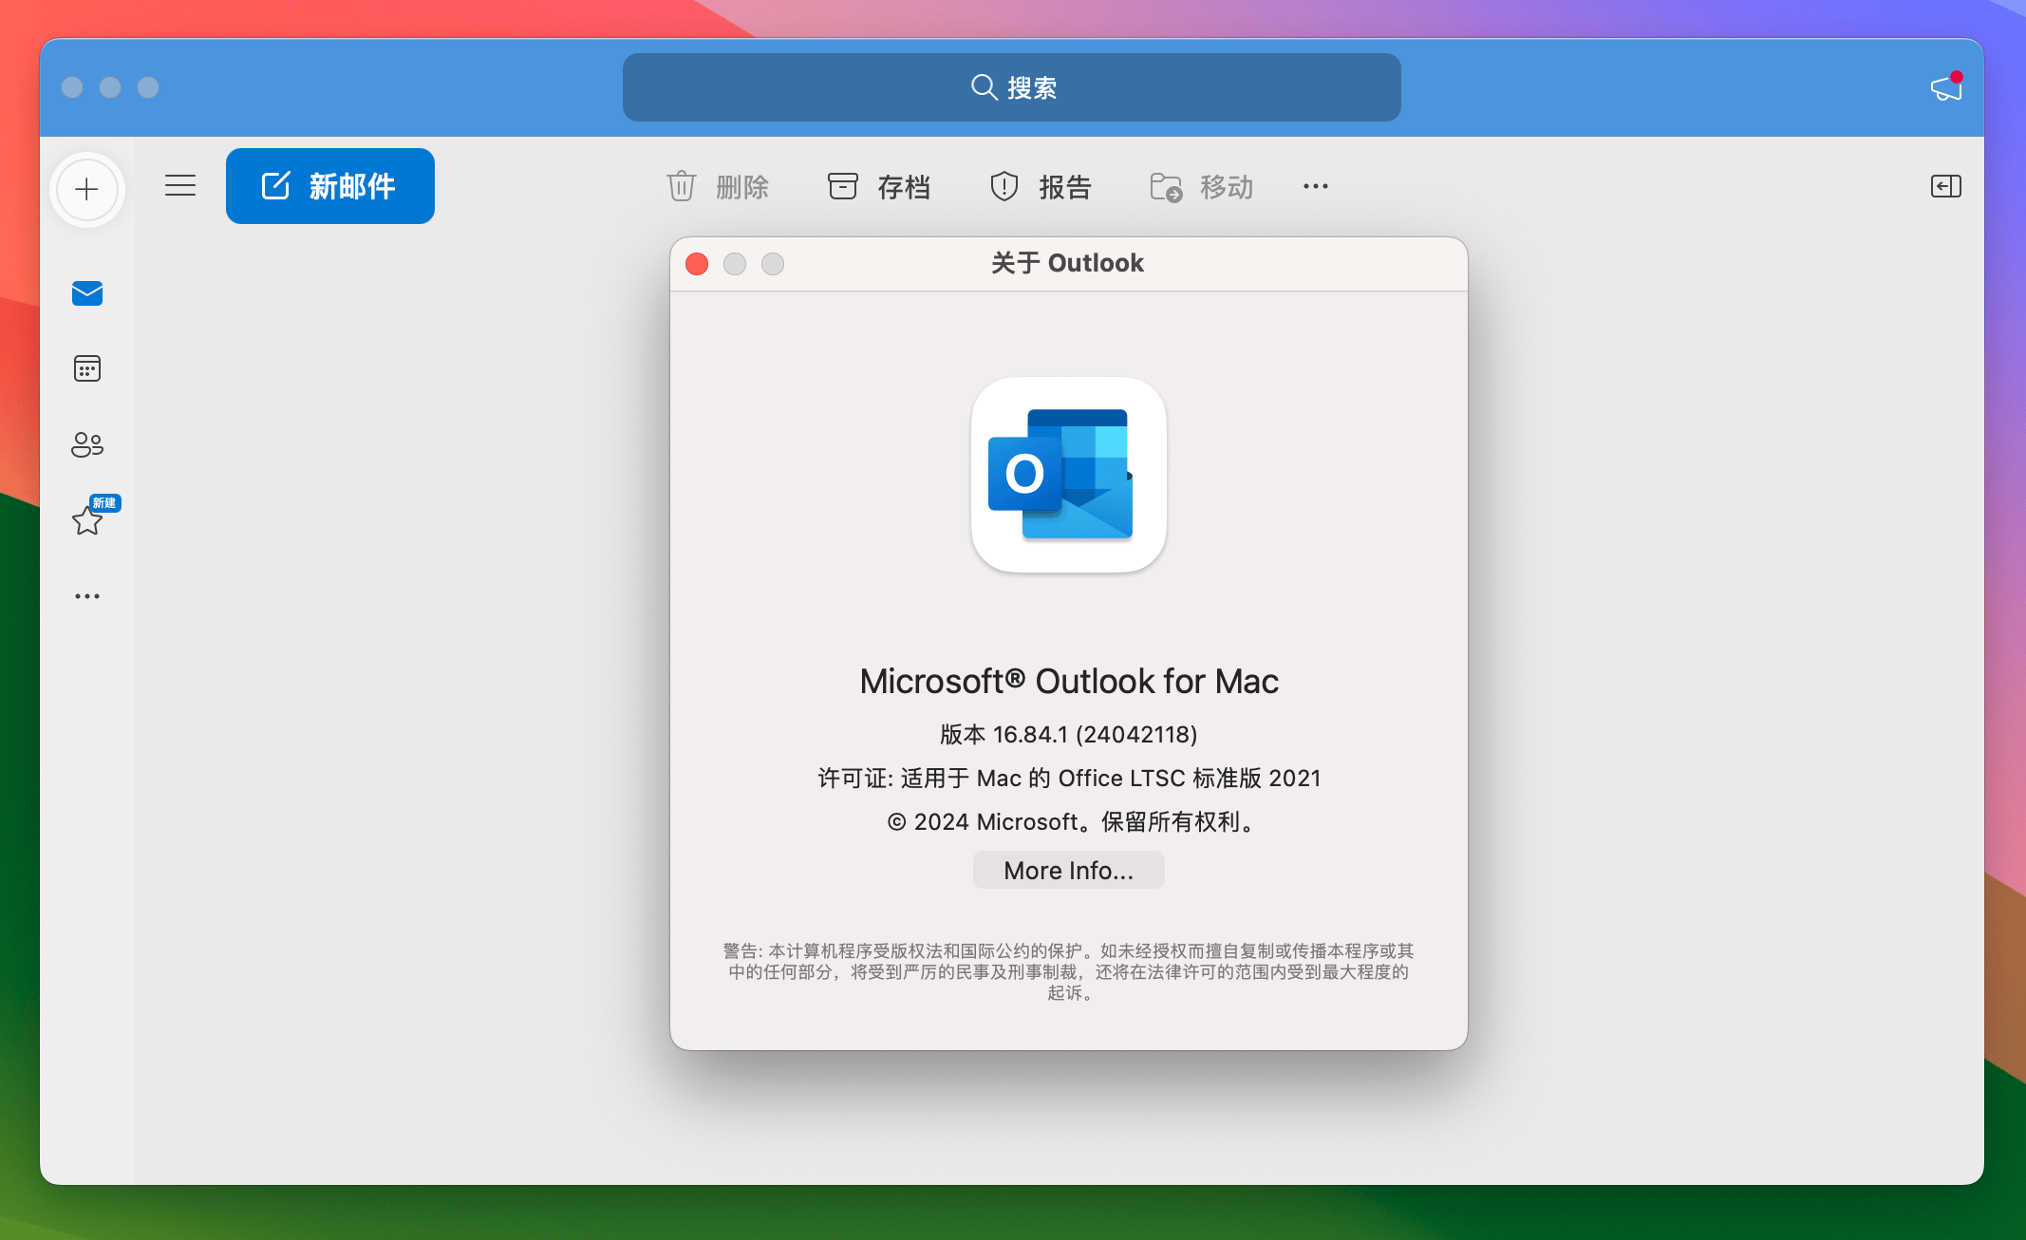Open the Calendar view icon
The image size is (2026, 1240).
point(87,368)
